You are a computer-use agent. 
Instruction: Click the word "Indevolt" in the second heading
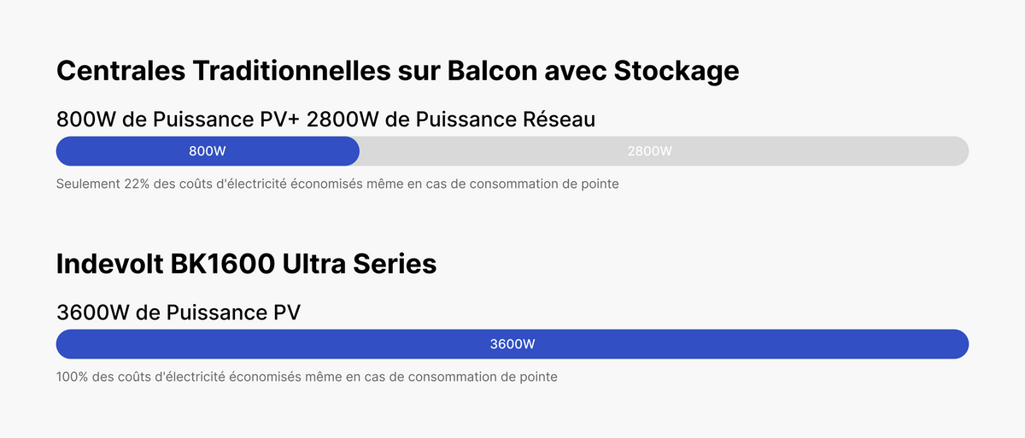coord(109,264)
